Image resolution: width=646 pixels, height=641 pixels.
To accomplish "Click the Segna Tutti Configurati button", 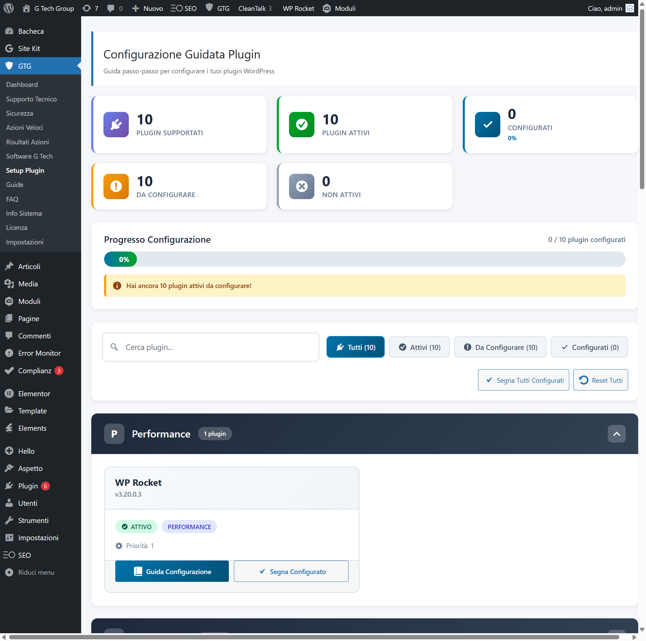I will click(523, 380).
